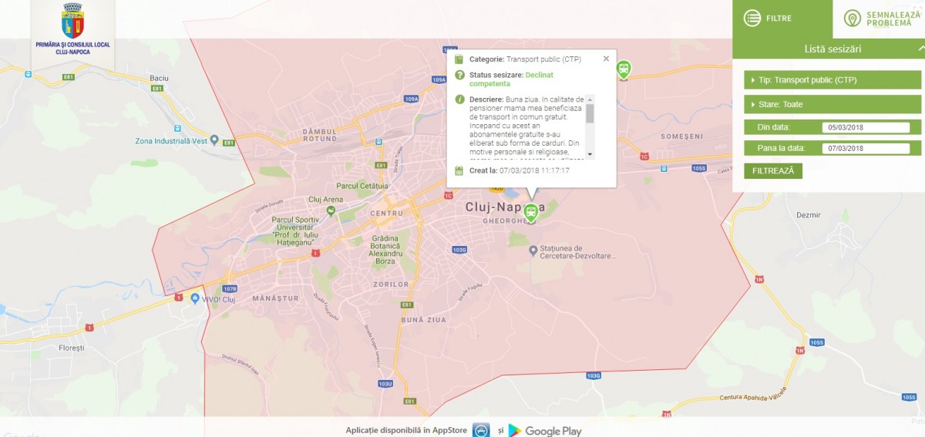Click the bus marker near Someșeni road
Screen dimensions: 925x437
pos(623,71)
